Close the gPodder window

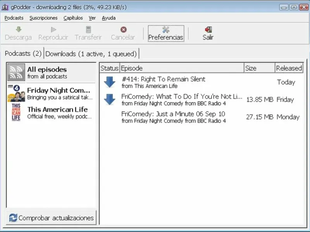[304, 7]
